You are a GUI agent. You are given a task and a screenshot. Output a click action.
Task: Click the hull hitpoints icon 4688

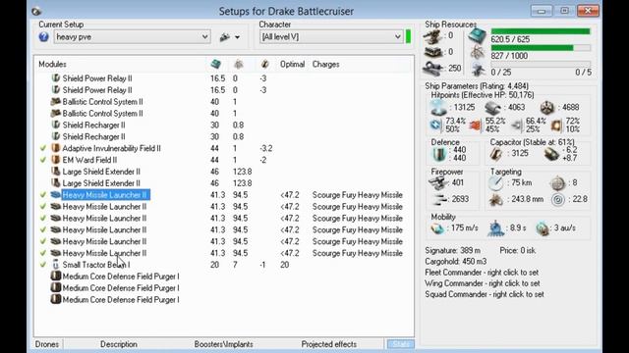547,108
